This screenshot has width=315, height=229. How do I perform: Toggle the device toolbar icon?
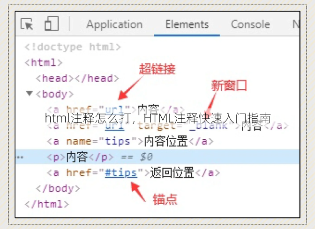tap(52, 24)
